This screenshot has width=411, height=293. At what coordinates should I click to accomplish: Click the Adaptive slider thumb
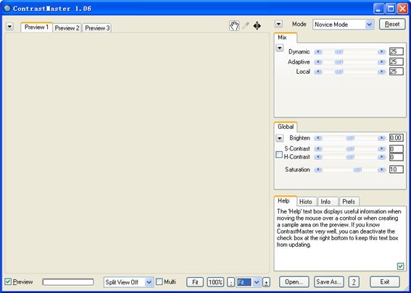pos(339,62)
